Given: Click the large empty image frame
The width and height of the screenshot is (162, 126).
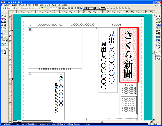Looking at the screenshot, I should click(x=55, y=47).
